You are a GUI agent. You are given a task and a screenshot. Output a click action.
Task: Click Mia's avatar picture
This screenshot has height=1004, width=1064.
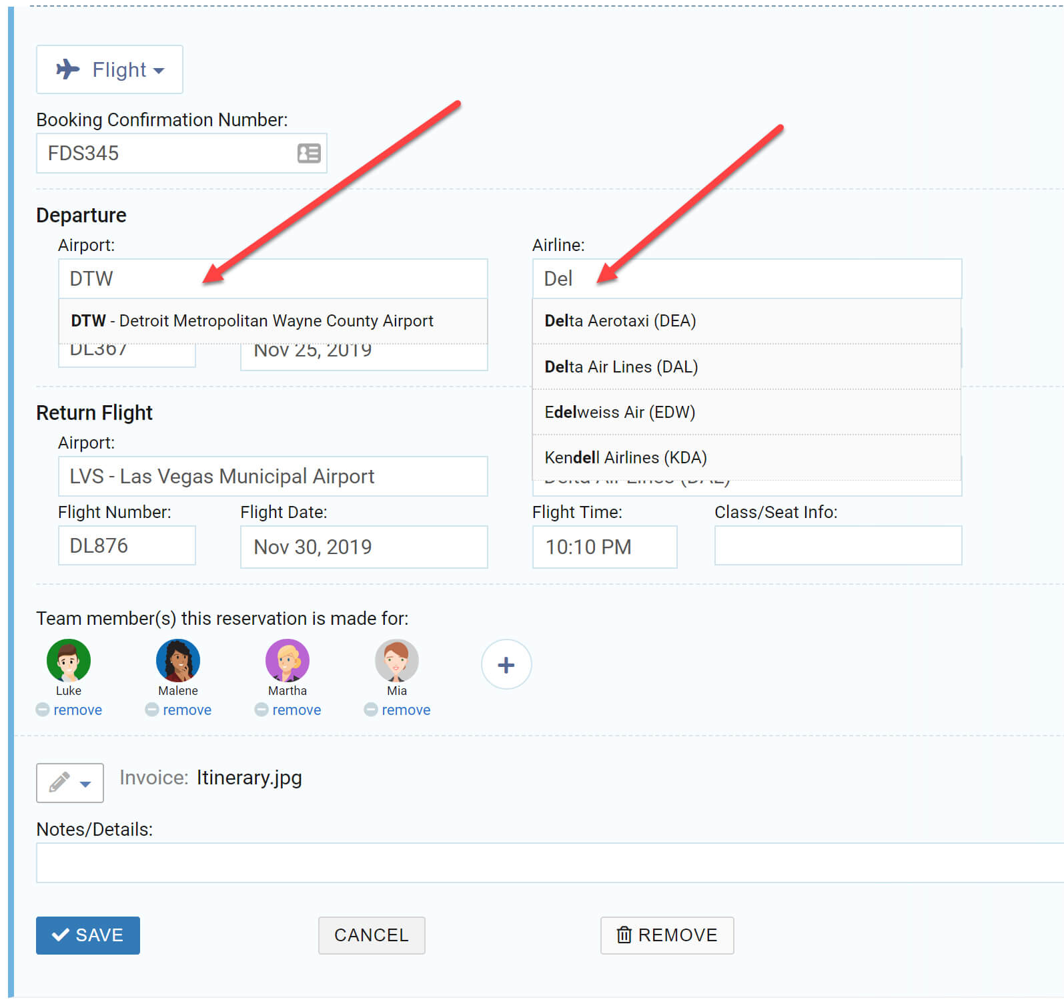point(397,660)
